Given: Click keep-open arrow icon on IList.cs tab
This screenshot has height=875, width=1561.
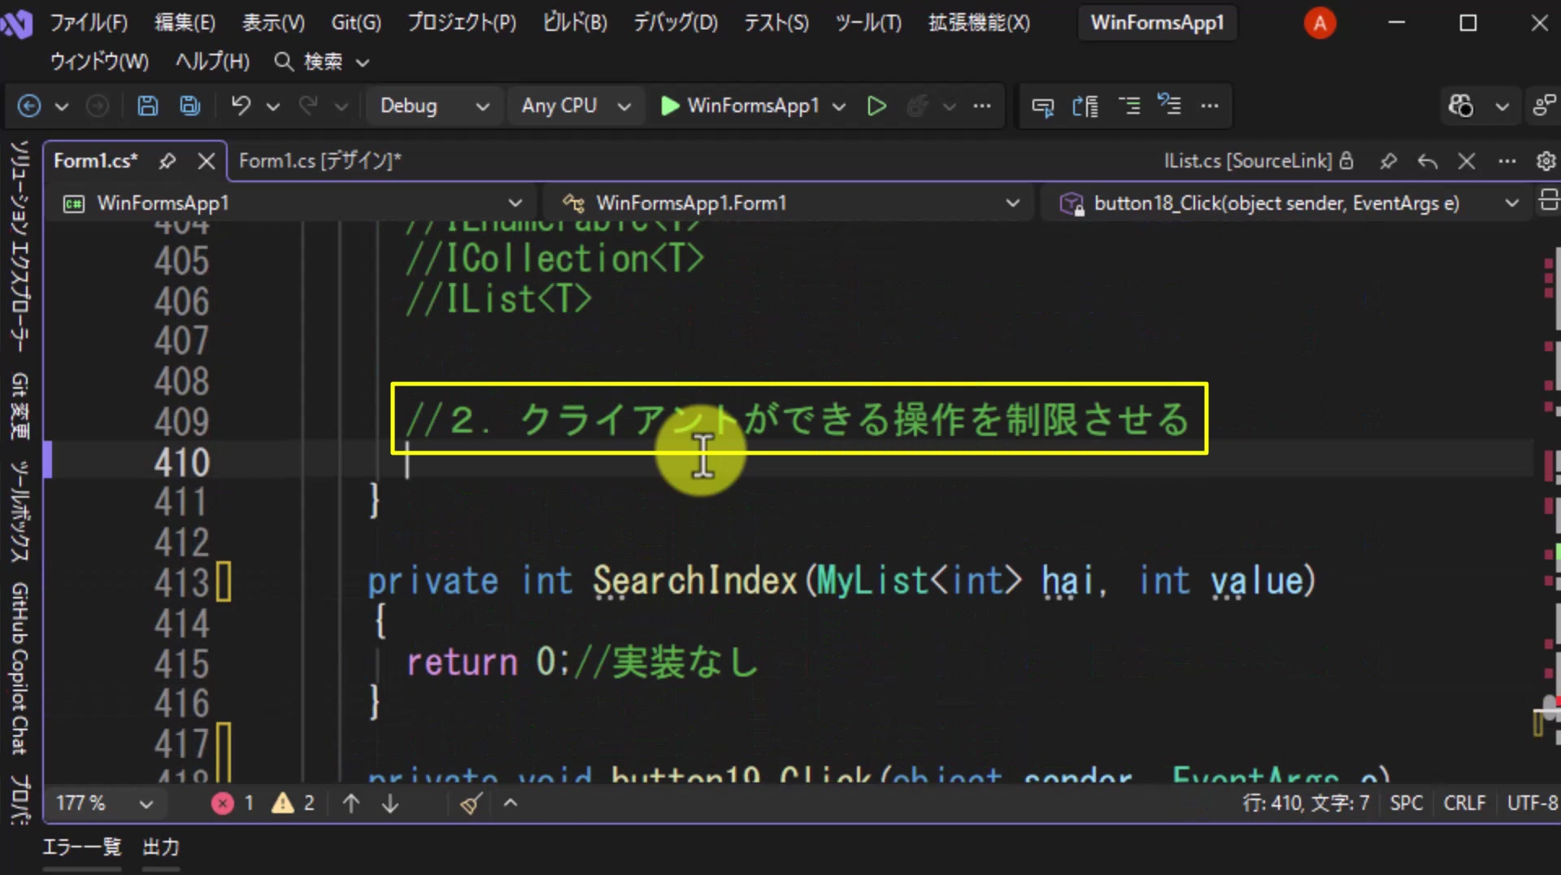Looking at the screenshot, I should tap(1428, 161).
